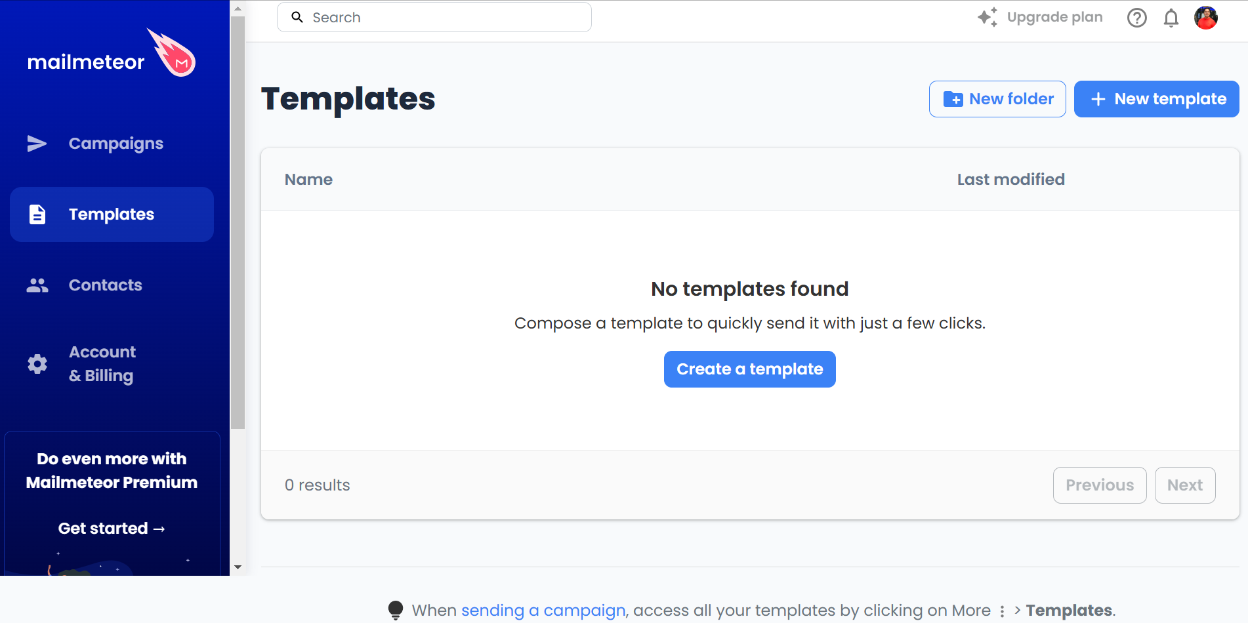Click the Campaigns paper plane icon
1248x623 pixels.
point(37,144)
